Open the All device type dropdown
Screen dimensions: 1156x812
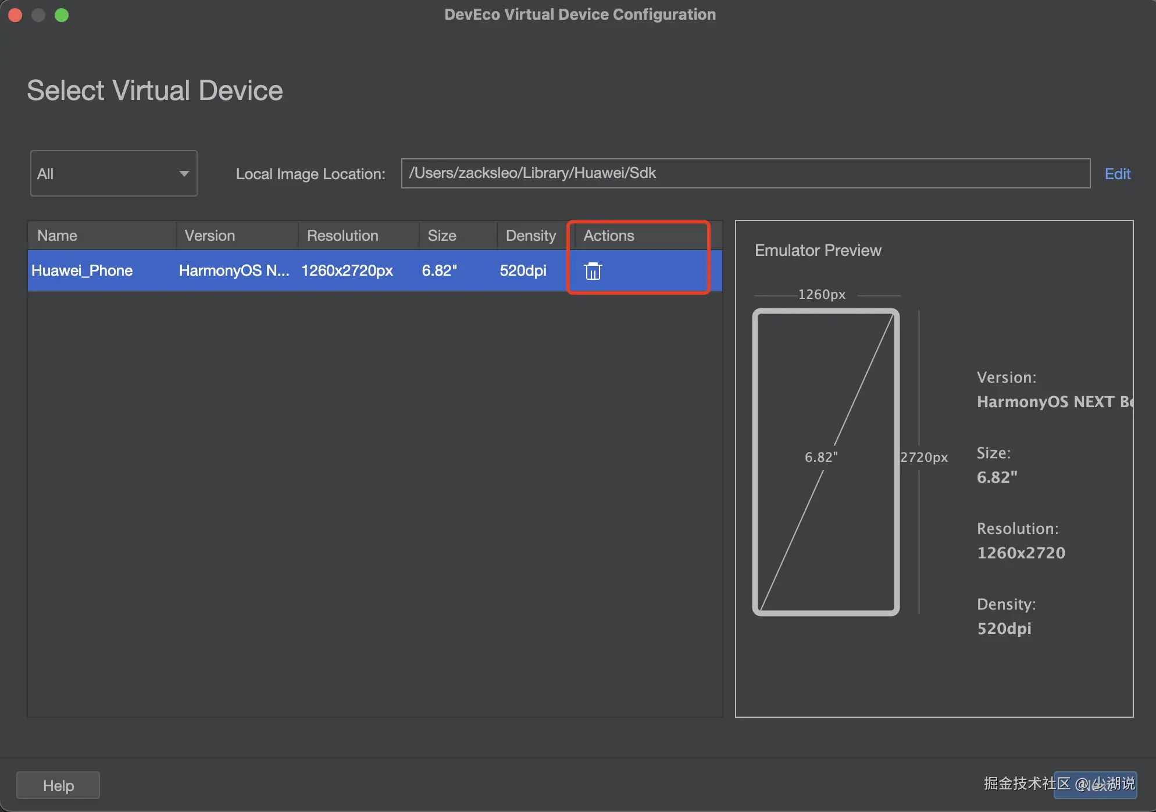pyautogui.click(x=113, y=173)
